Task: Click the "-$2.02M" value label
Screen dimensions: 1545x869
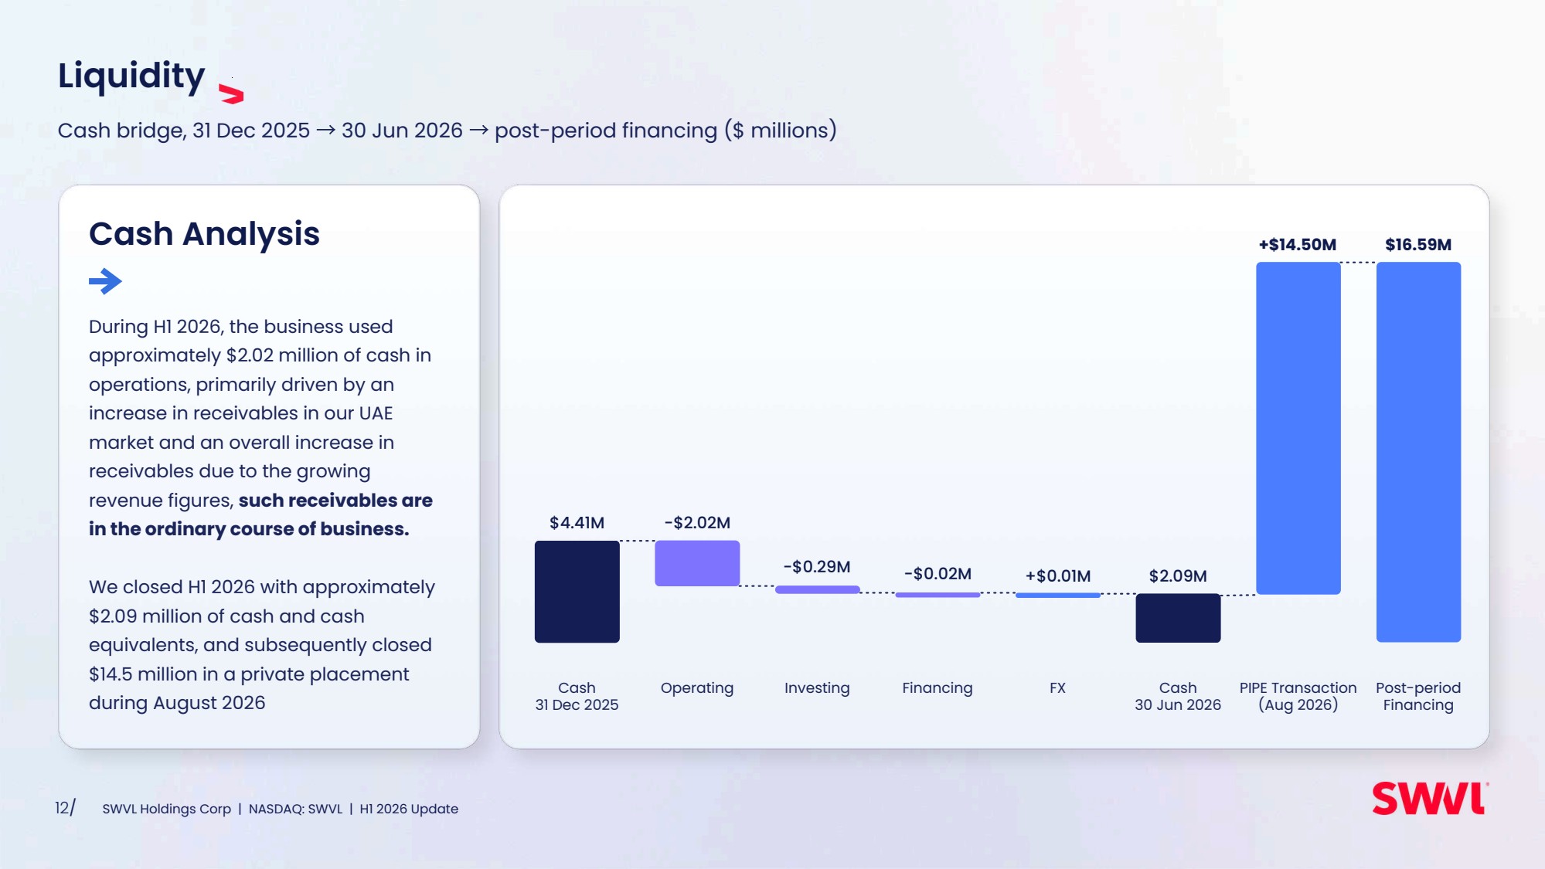Action: pos(697,523)
